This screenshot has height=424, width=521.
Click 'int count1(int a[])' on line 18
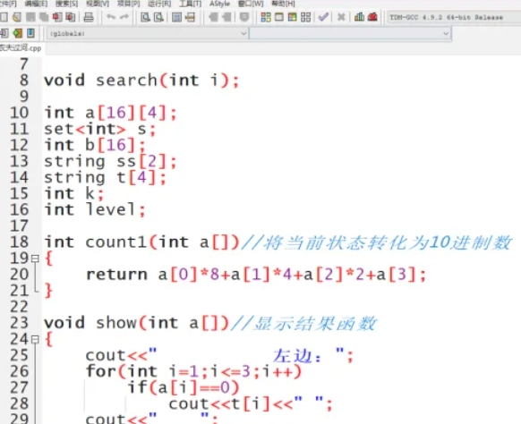[141, 242]
